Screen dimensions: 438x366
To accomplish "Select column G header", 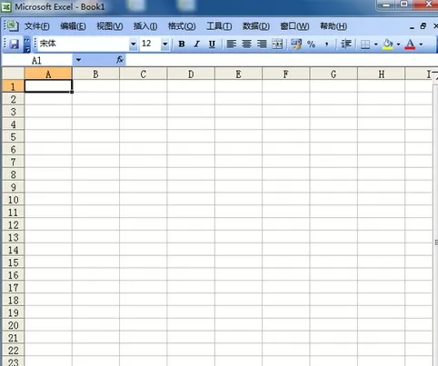I will pyautogui.click(x=333, y=74).
